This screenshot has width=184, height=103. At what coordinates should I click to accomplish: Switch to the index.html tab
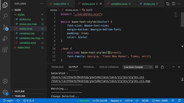[x=61, y=4]
